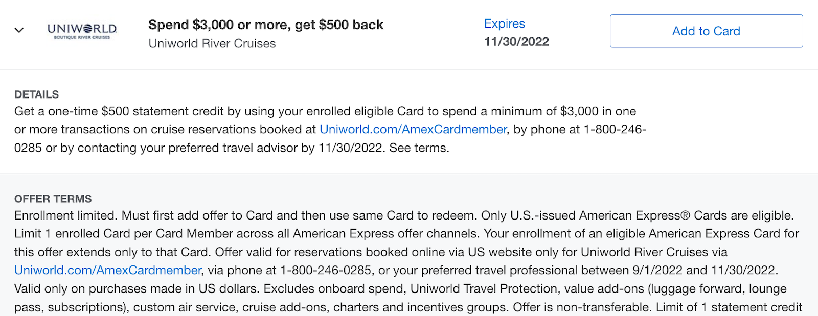Click the "See terms." text in Details
This screenshot has height=316, width=818.
click(x=419, y=148)
